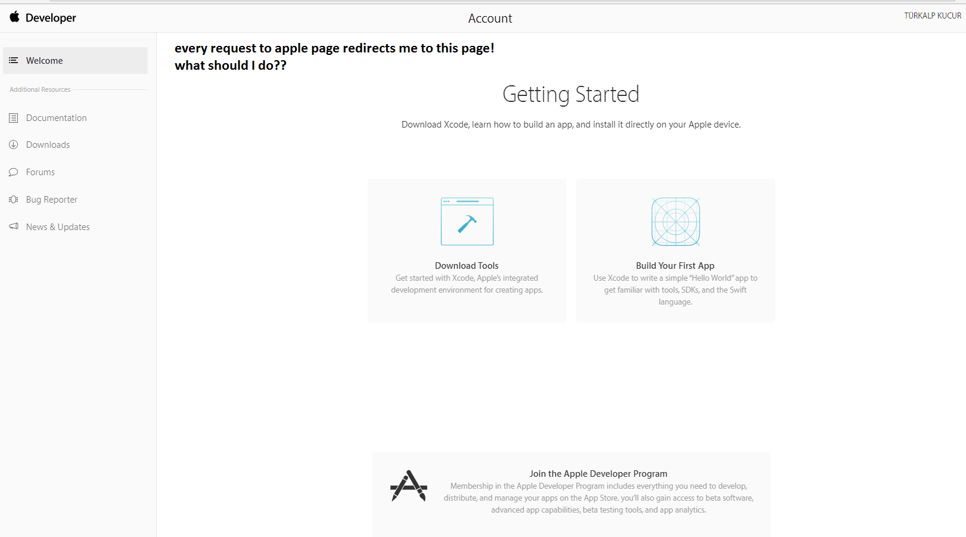Click Join the Apple Developer Program

(x=598, y=474)
